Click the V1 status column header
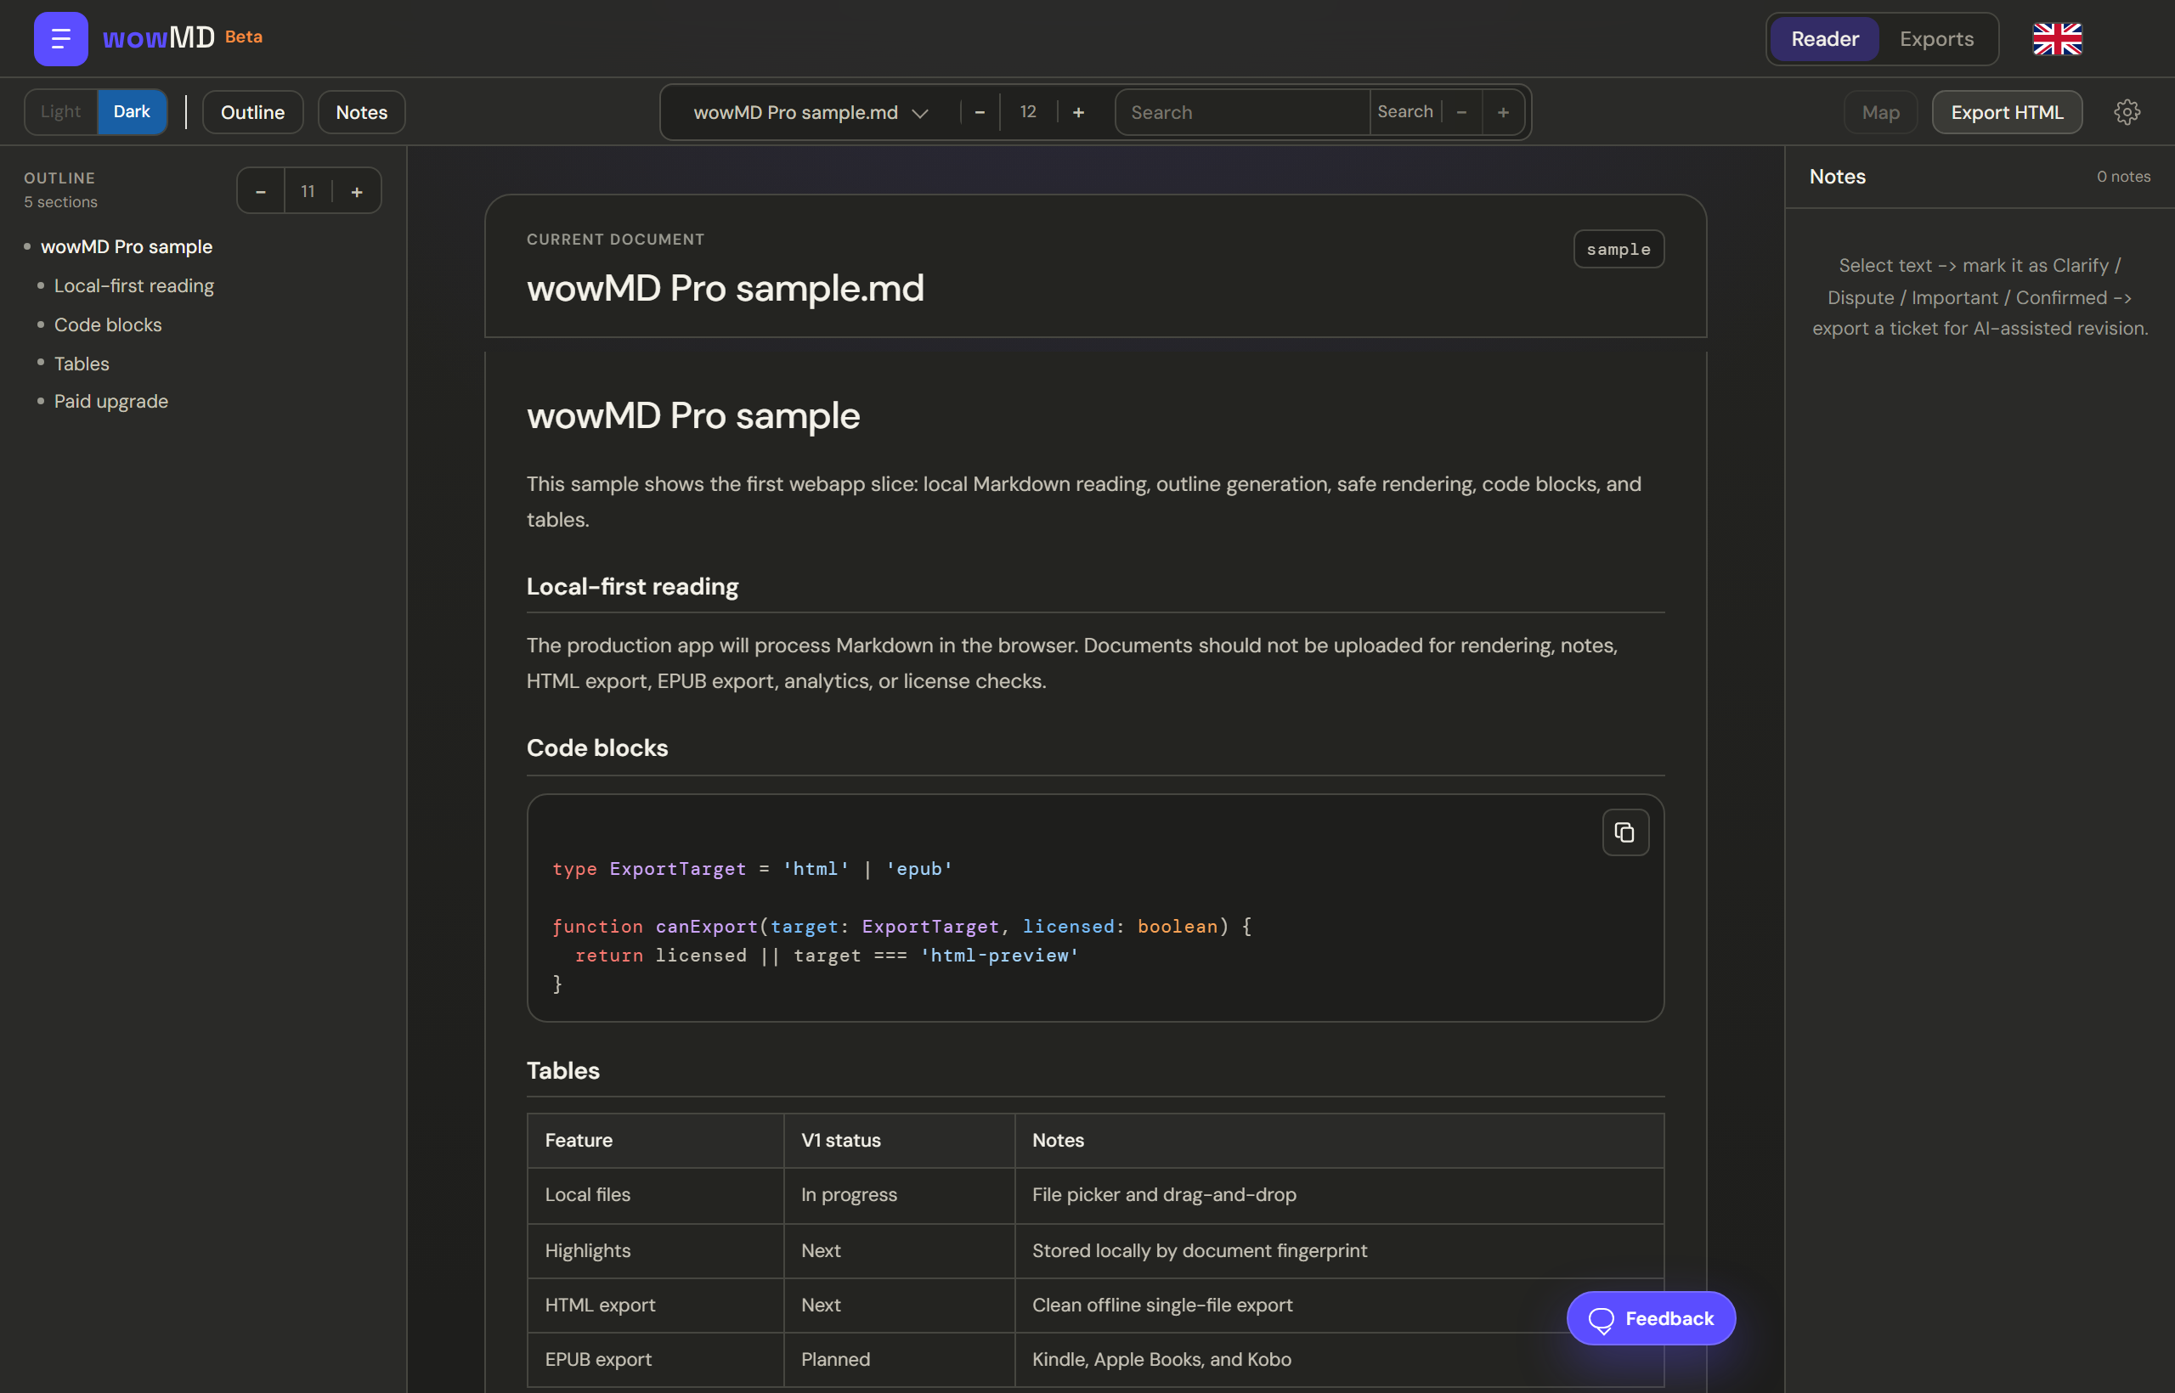Screen dimensions: 2175x1393 (x=900, y=1141)
